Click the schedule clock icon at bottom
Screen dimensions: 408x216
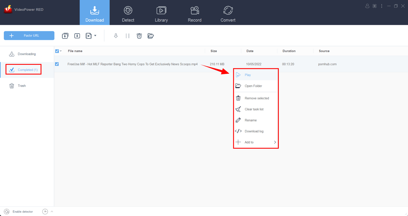45,211
